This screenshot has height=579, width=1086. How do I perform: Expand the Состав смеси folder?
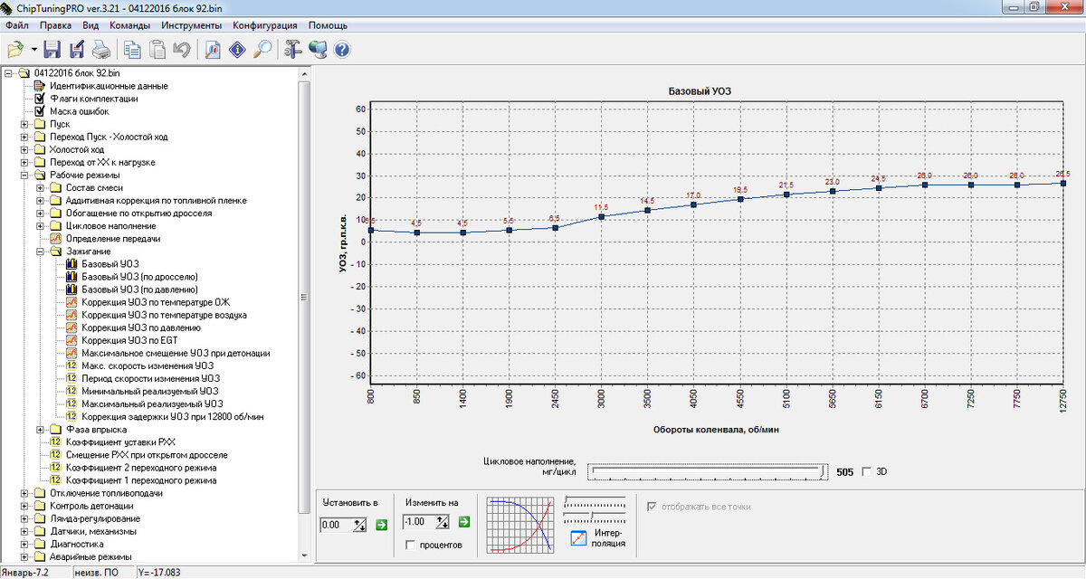(41, 187)
